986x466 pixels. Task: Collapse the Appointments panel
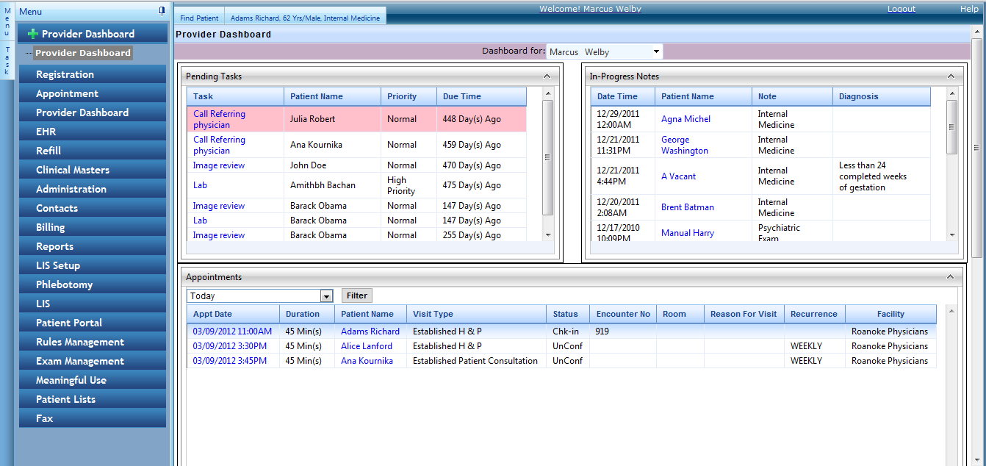pyautogui.click(x=950, y=277)
